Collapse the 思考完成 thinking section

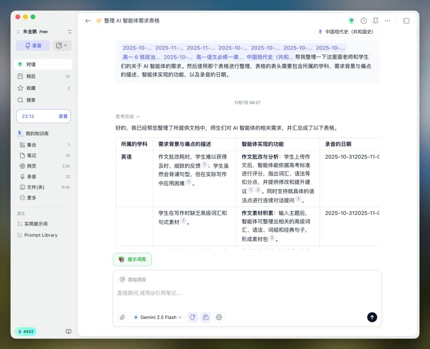pyautogui.click(x=128, y=116)
